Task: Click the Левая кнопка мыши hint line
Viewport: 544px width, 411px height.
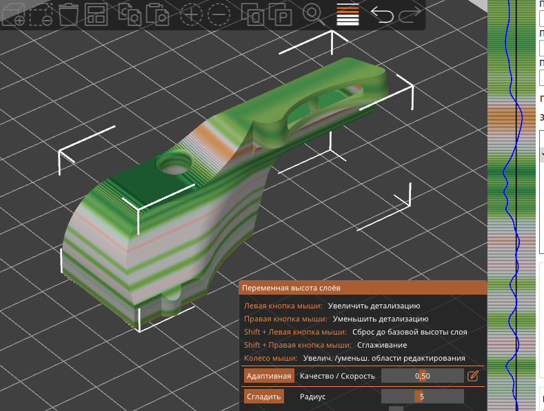Action: [332, 306]
